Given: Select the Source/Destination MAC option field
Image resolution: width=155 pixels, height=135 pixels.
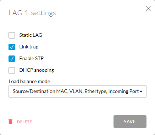Looking at the screenshot, I should tap(77, 91).
